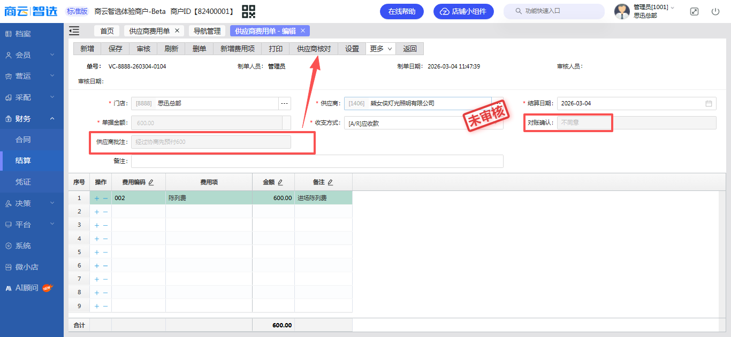Click the power logout icon

tap(715, 11)
